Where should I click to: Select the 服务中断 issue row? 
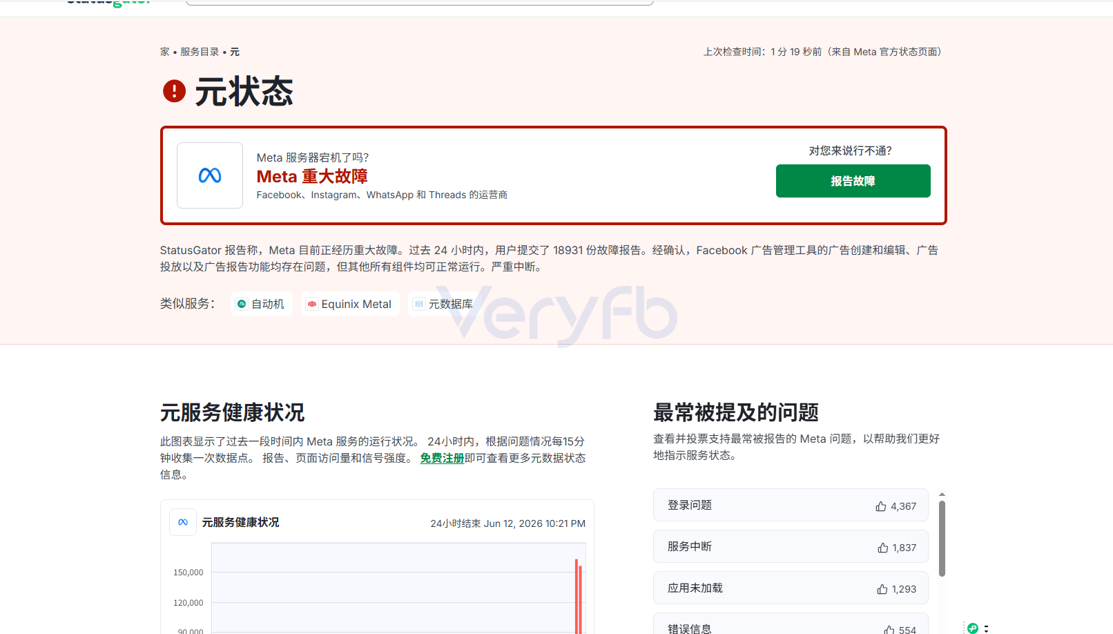pyautogui.click(x=791, y=546)
